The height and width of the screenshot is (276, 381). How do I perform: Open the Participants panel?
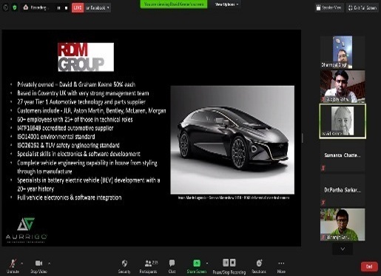pyautogui.click(x=148, y=266)
